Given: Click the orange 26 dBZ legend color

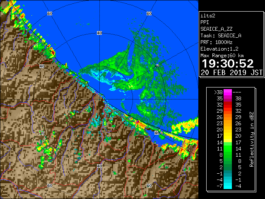Looking at the screenshot, I should pyautogui.click(x=228, y=117).
